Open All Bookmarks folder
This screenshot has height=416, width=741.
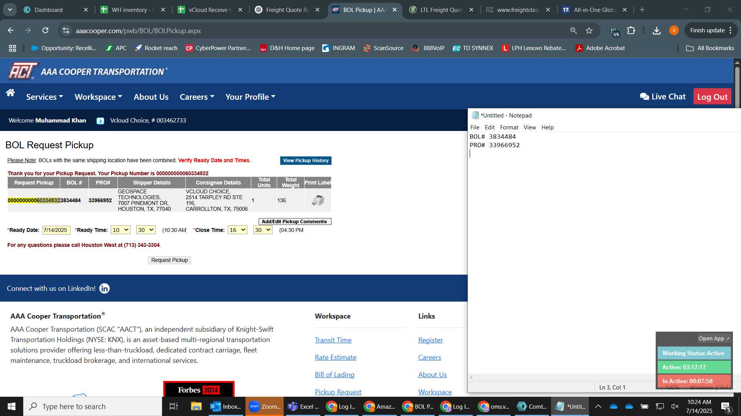click(x=710, y=48)
